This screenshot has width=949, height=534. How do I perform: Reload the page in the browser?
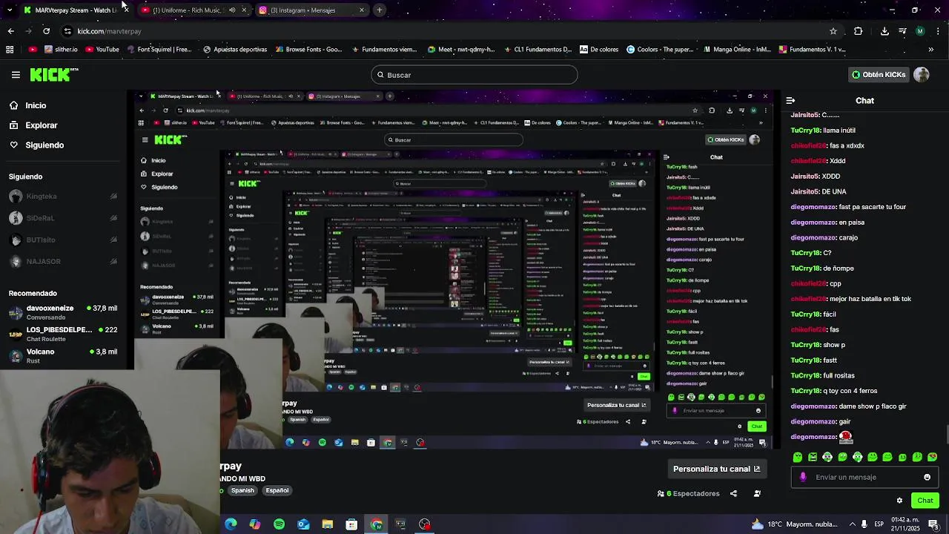coord(47,31)
